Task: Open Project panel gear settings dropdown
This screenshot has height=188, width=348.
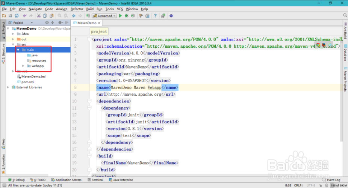Action: pyautogui.click(x=61, y=23)
